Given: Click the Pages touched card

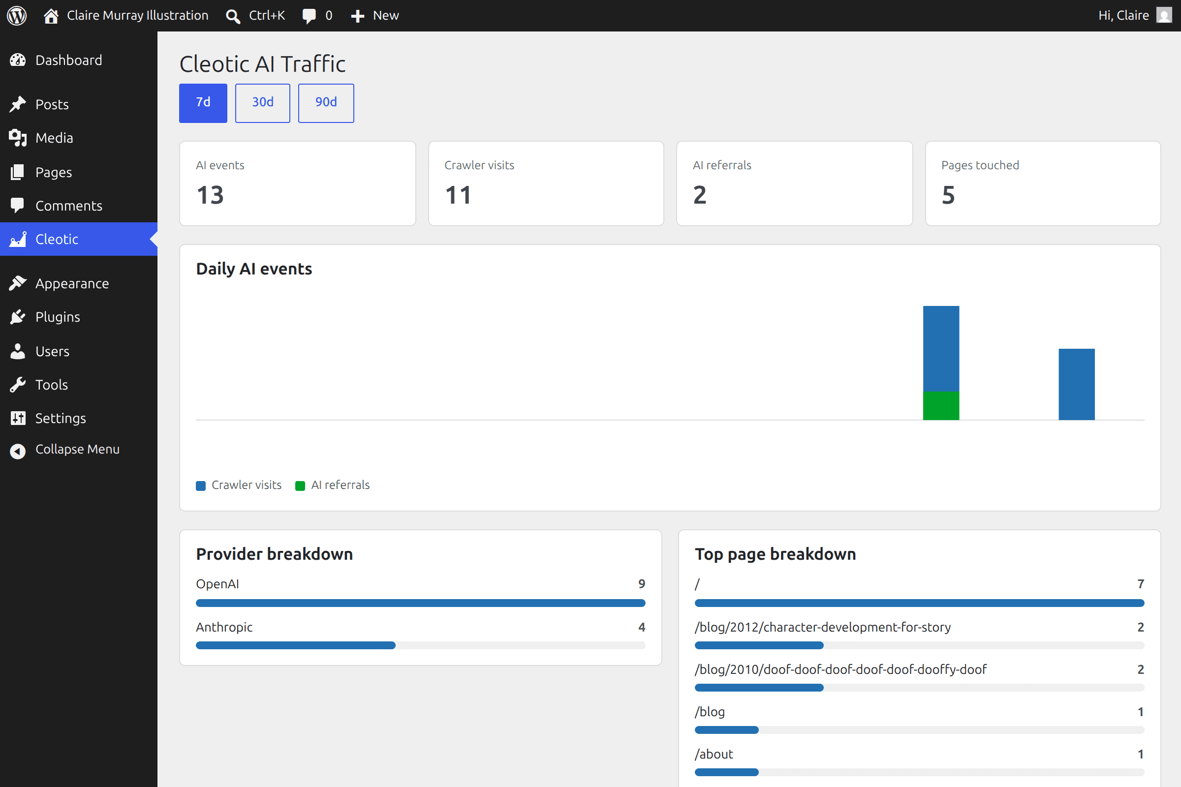Looking at the screenshot, I should click(1043, 183).
